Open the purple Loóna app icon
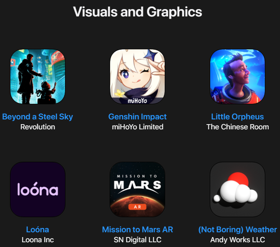Screen dimensions: 280x247 [38, 189]
